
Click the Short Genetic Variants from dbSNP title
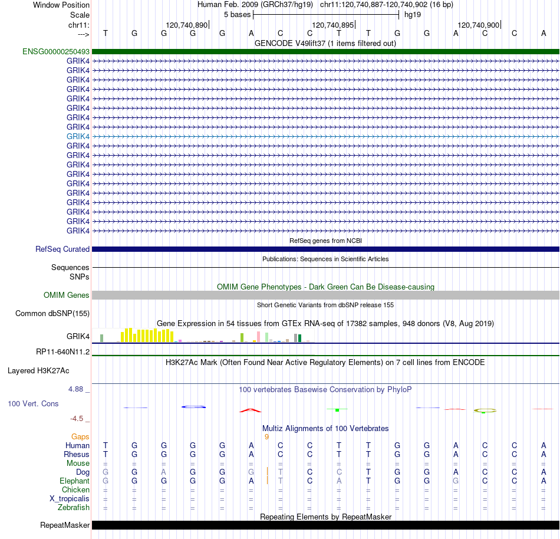325,305
